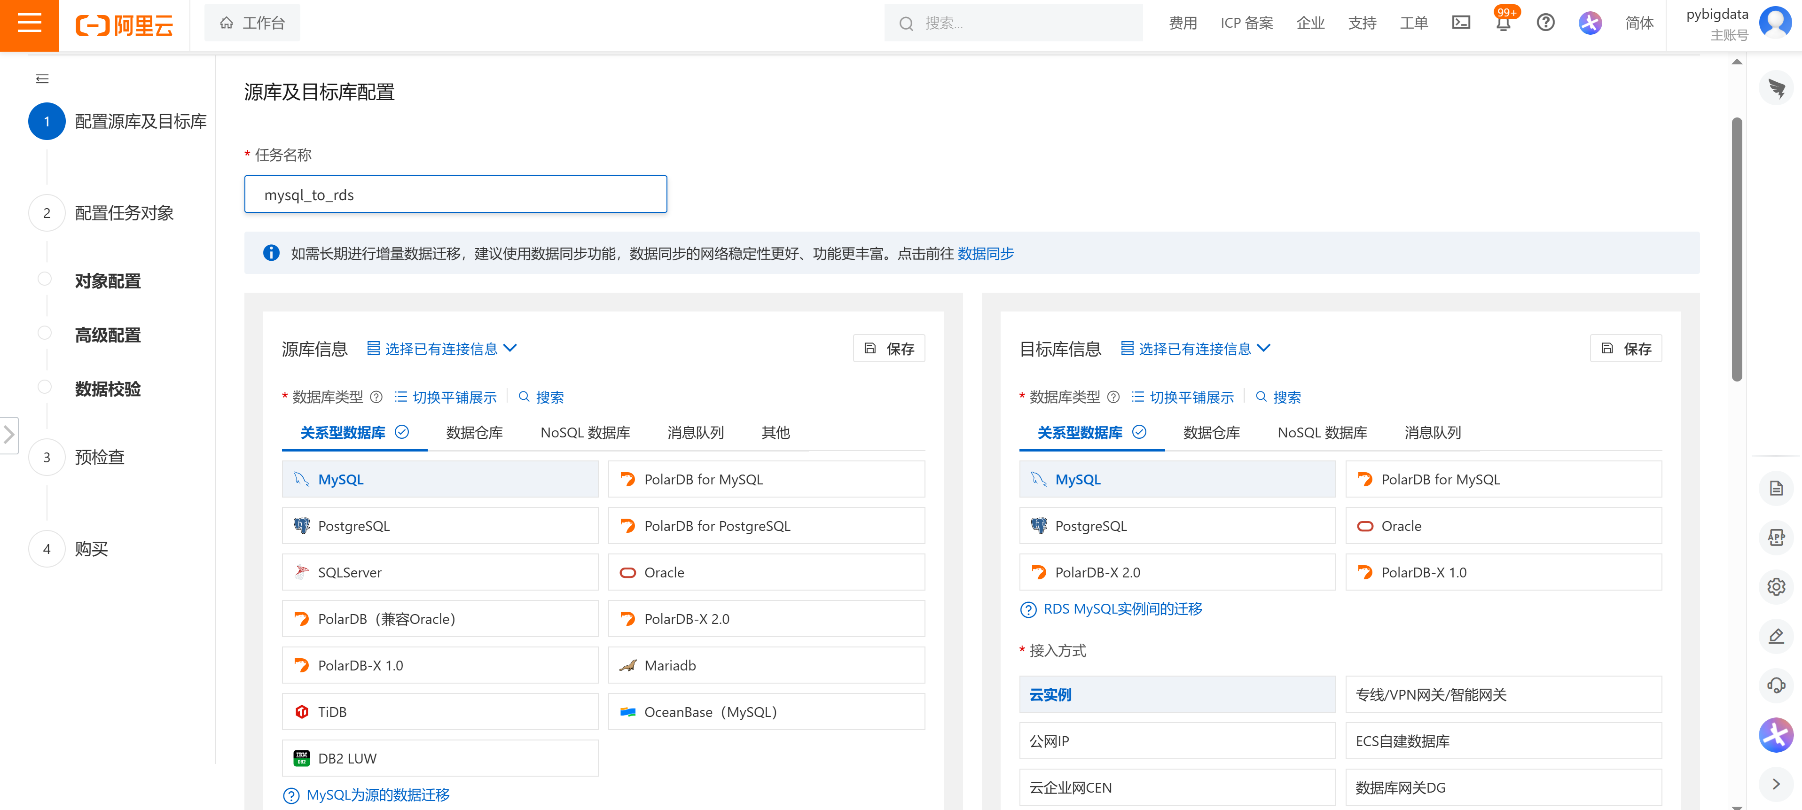Click the bird icon on right toolbar
This screenshot has width=1802, height=810.
[x=1775, y=88]
